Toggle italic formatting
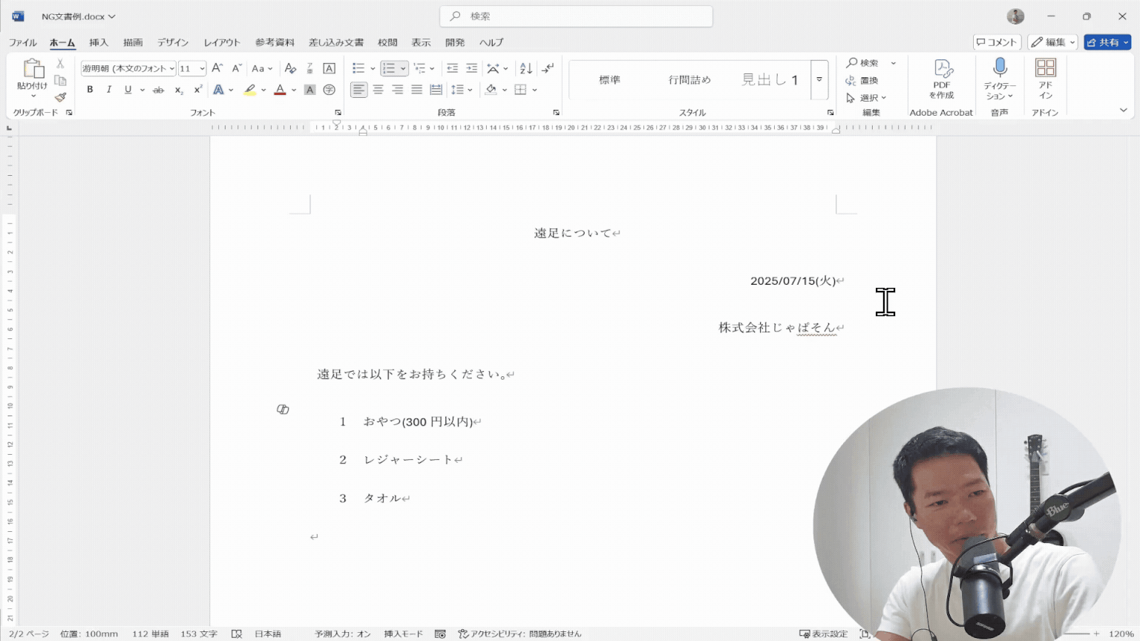The image size is (1140, 641). point(109,90)
